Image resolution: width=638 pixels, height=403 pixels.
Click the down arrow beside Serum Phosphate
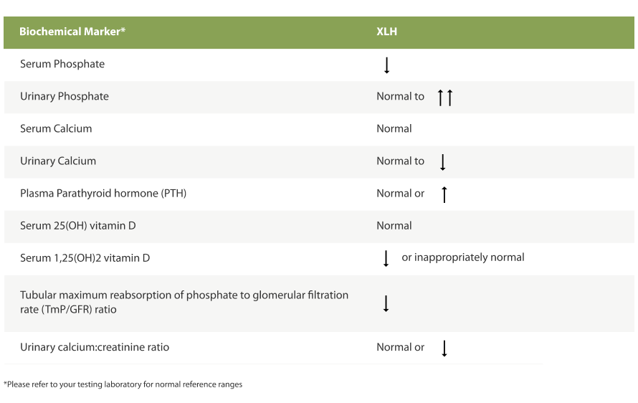[387, 65]
